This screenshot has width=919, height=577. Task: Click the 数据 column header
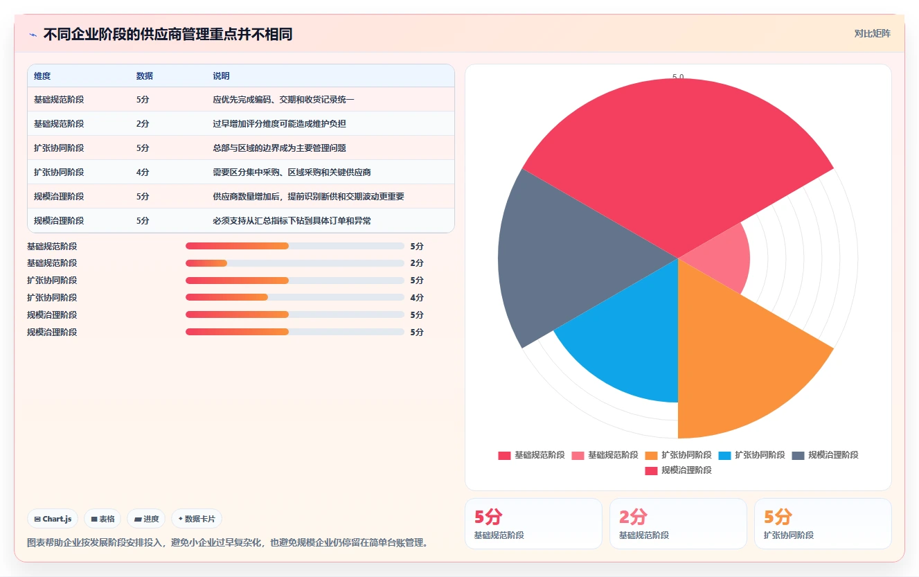145,76
